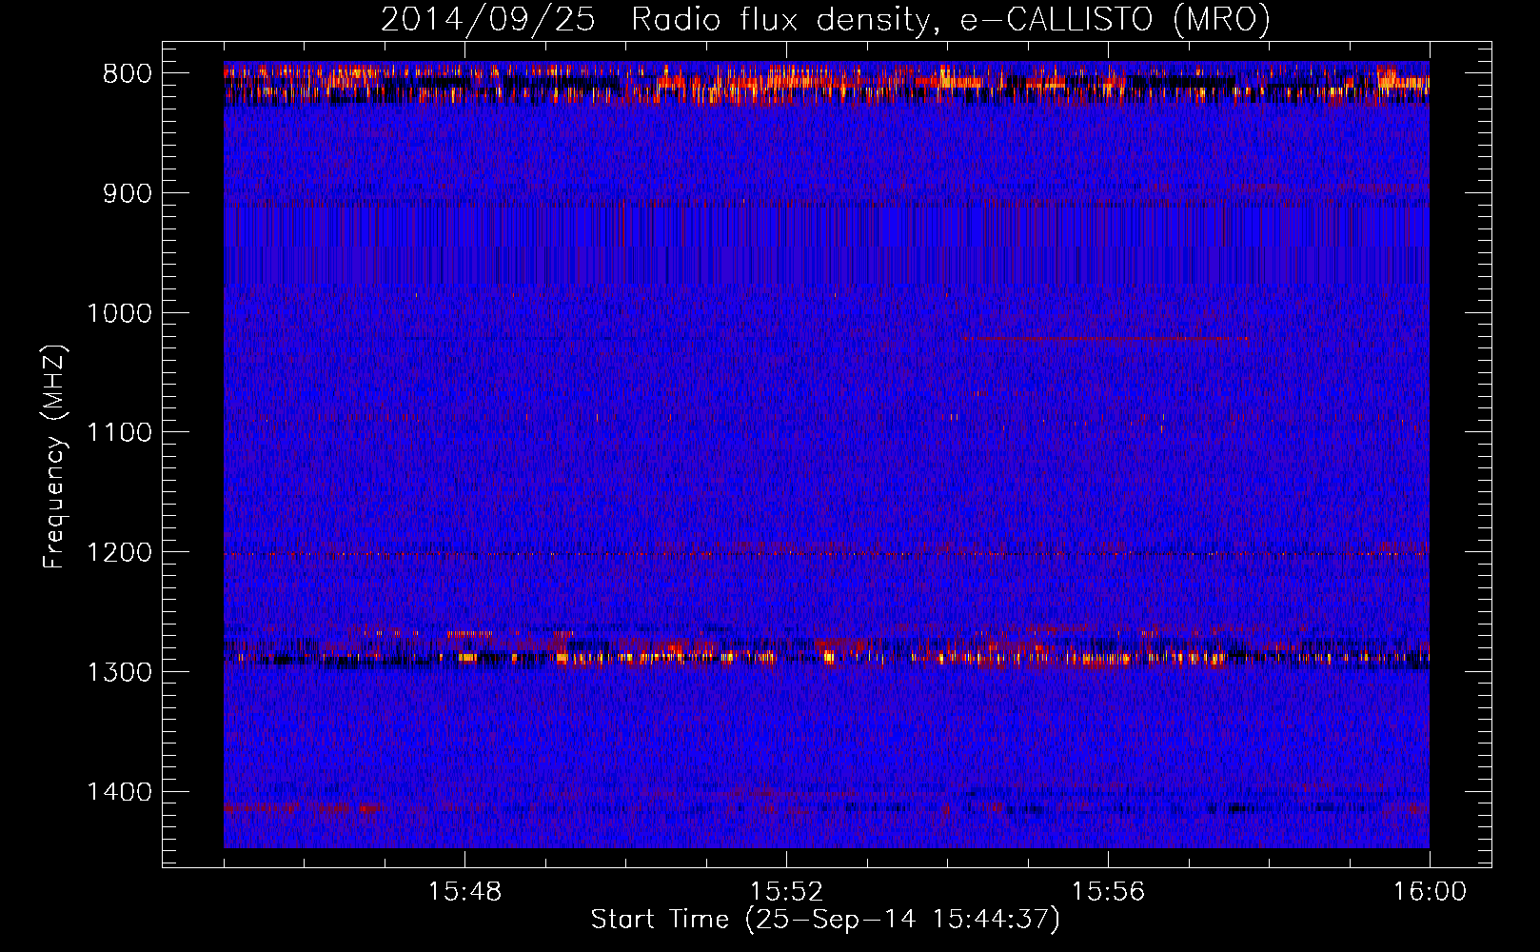
Task: Click the "Start Time (25-Sep-14 15:44:37)" label
Action: 825,920
